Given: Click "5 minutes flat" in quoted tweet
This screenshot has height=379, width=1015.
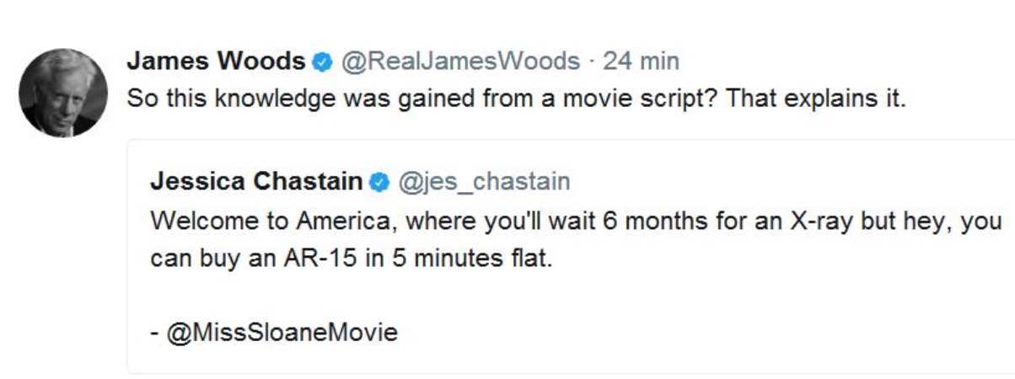Looking at the screenshot, I should point(476,256).
